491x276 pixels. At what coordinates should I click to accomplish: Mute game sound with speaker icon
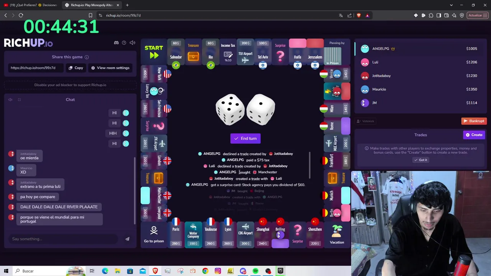click(132, 43)
